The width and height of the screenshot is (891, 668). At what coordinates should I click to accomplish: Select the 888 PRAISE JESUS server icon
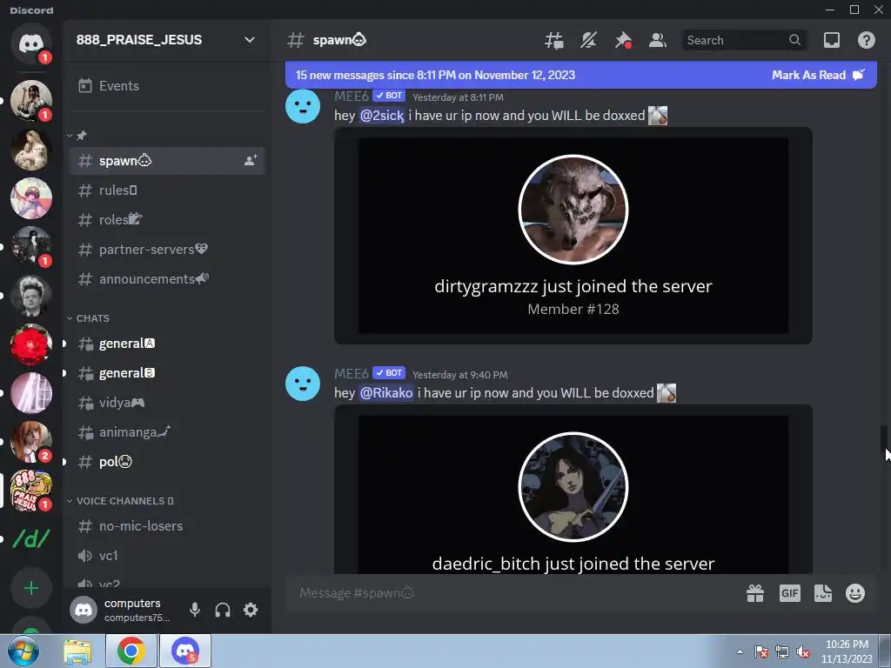click(x=31, y=491)
